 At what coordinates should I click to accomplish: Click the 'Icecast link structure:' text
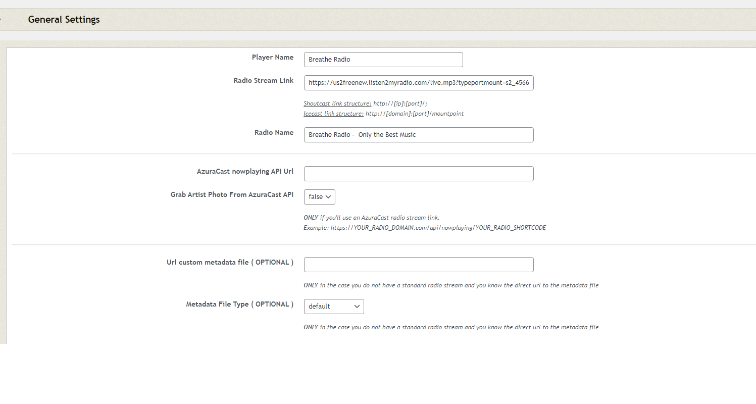click(x=333, y=114)
